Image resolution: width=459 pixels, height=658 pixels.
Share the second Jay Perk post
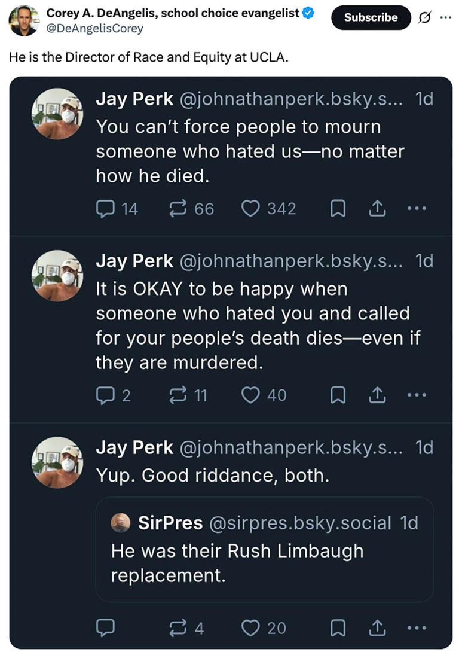pyautogui.click(x=377, y=395)
